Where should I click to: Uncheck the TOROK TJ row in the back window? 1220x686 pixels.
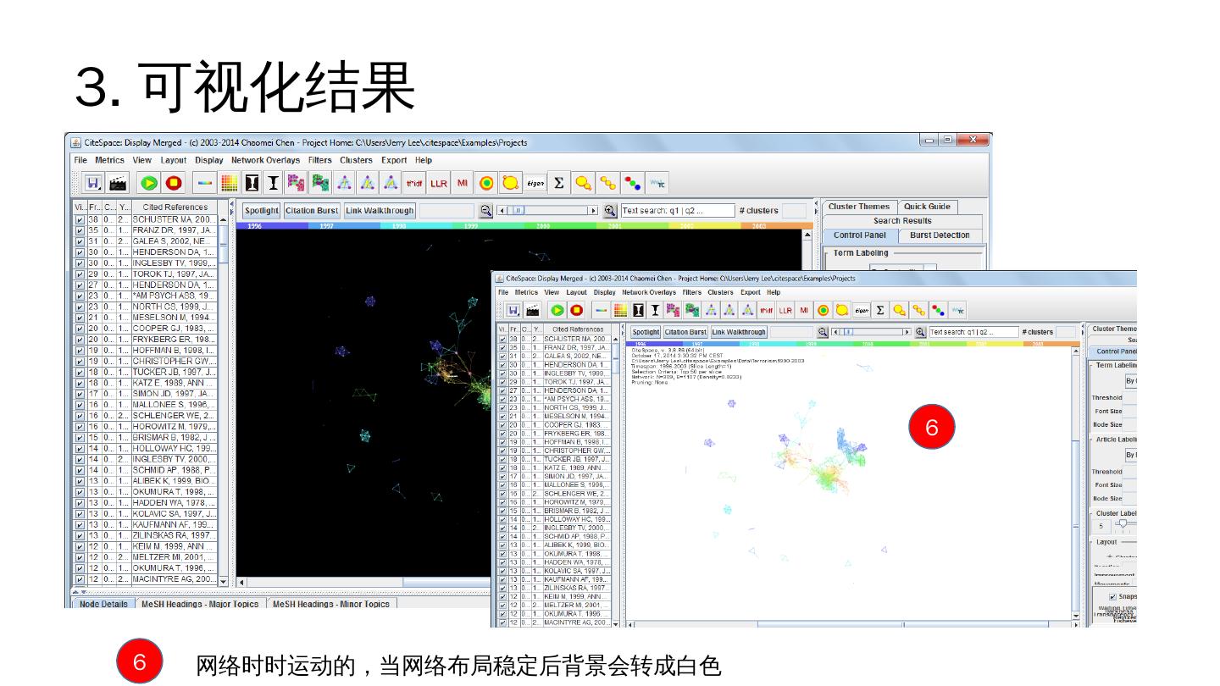80,274
